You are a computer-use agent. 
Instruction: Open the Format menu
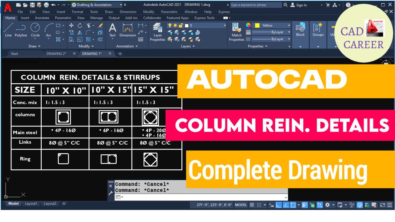[x=77, y=12]
